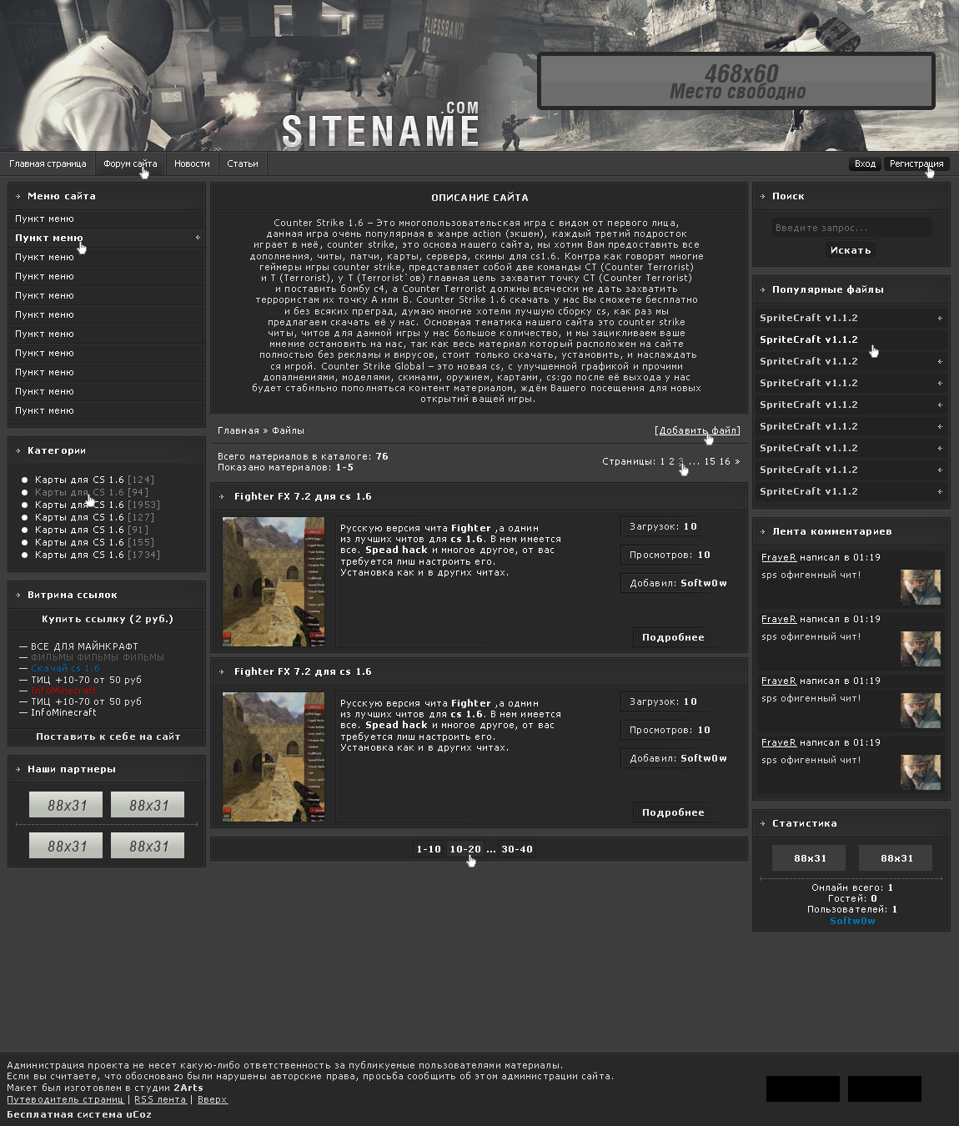Viewport: 959px width, 1126px height.
Task: Open the ВСЕ ДЛЯ МАЙНКРАФТ link
Action: point(84,646)
